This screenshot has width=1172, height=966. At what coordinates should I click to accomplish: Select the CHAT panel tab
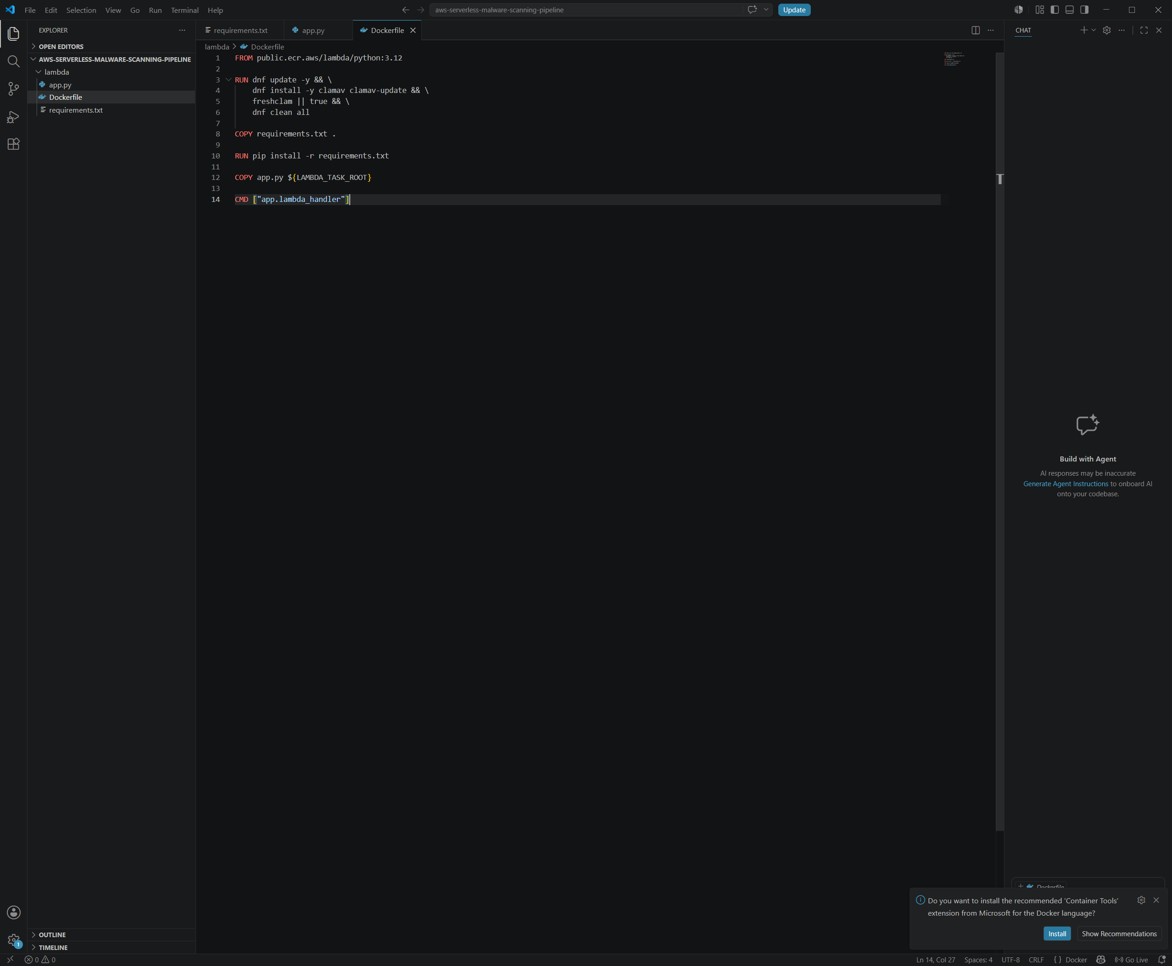click(x=1023, y=30)
